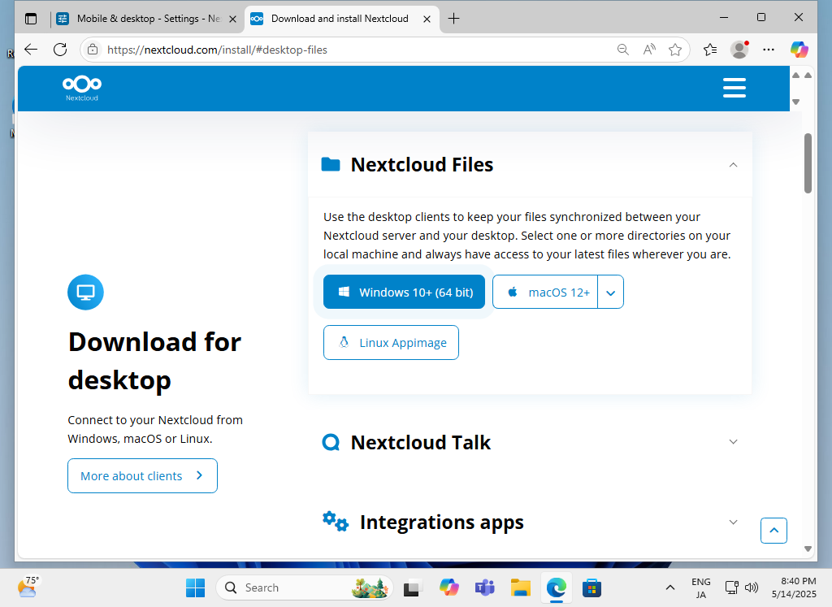Open the volume control in tray
This screenshot has height=607, width=832.
(752, 587)
